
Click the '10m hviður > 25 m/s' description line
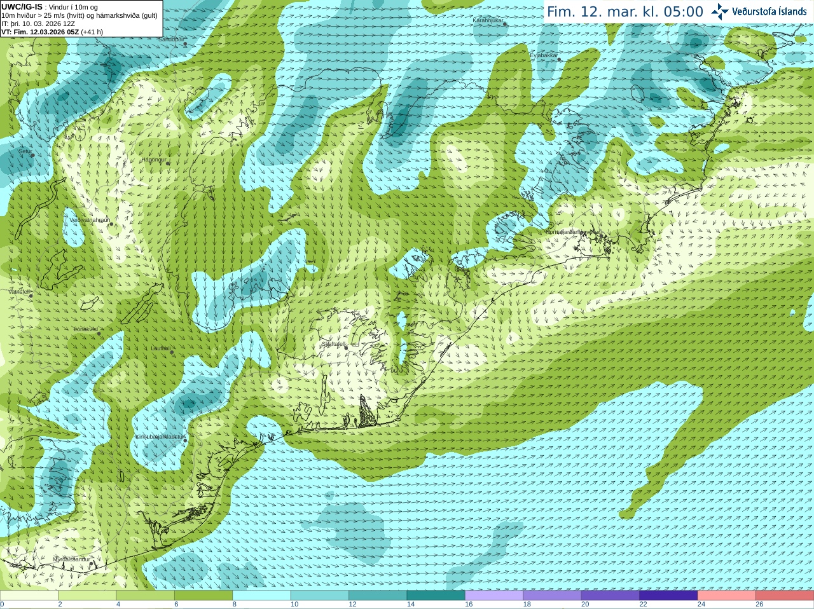[x=79, y=15]
